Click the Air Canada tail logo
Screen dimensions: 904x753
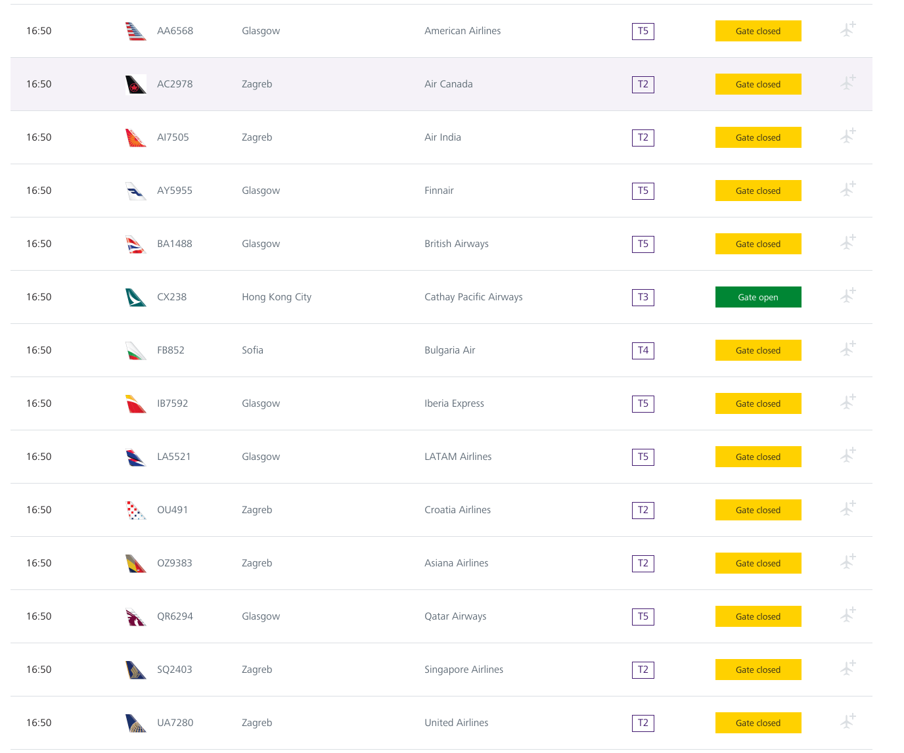135,84
